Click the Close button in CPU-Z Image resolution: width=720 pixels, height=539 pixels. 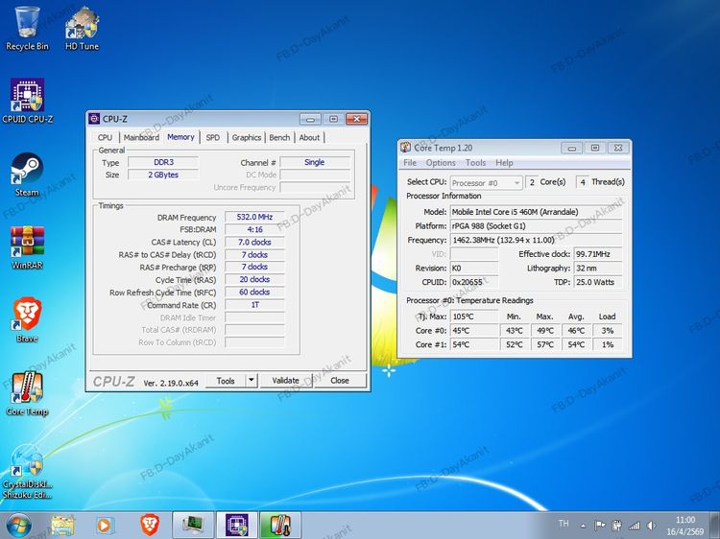[339, 381]
